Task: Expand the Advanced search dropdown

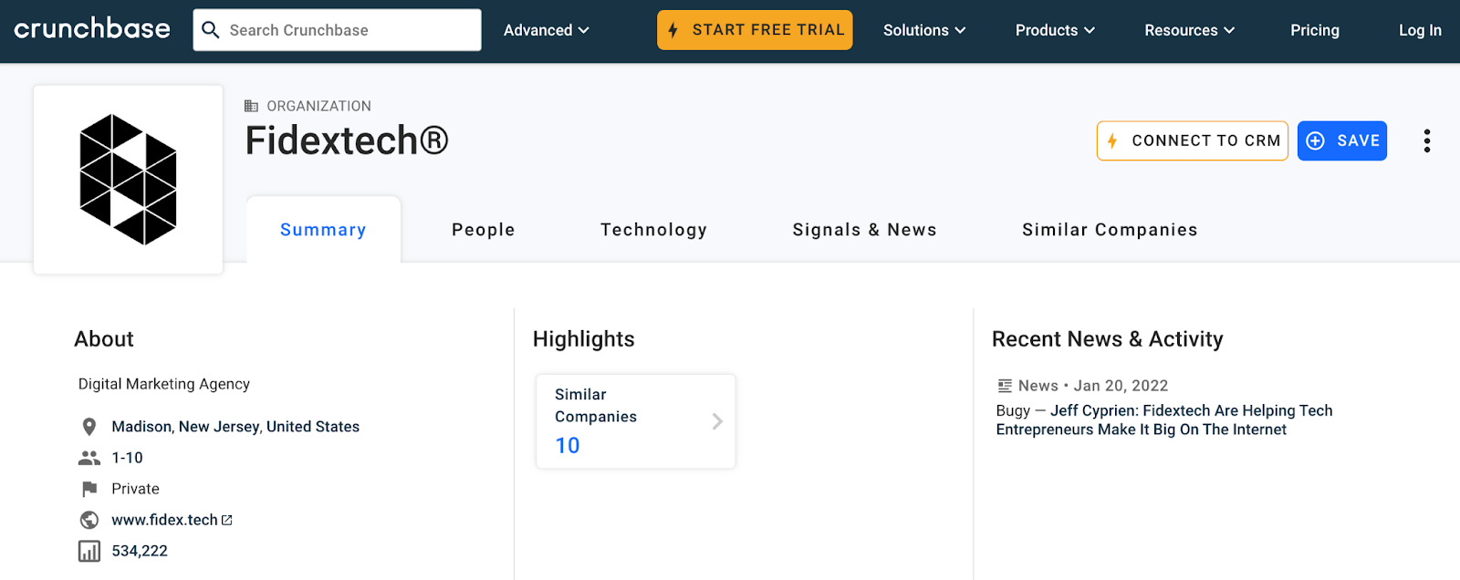Action: 546,30
